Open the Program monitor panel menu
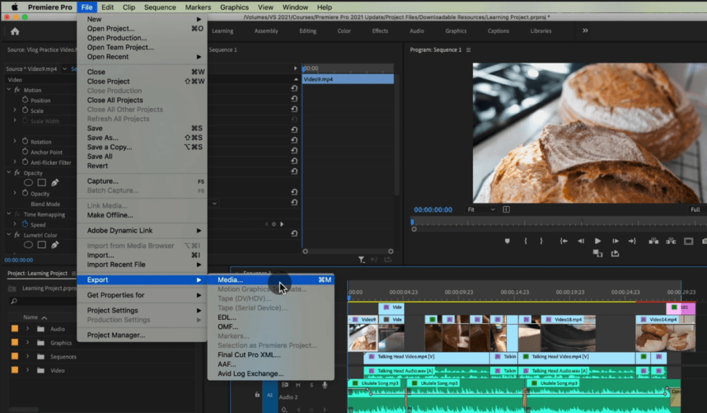This screenshot has width=707, height=413. [x=469, y=50]
